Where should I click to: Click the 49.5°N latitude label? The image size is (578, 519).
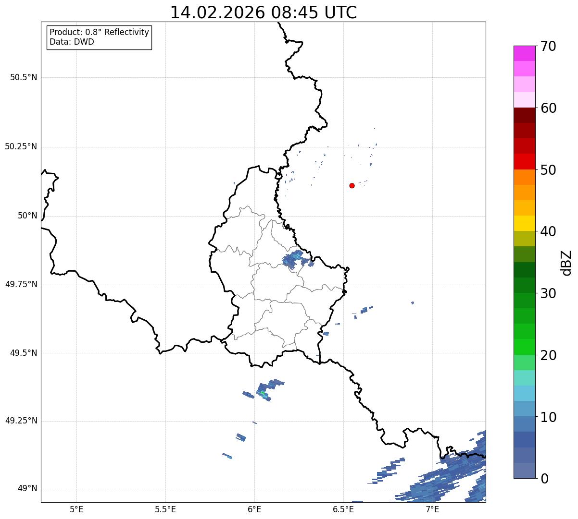coord(24,353)
